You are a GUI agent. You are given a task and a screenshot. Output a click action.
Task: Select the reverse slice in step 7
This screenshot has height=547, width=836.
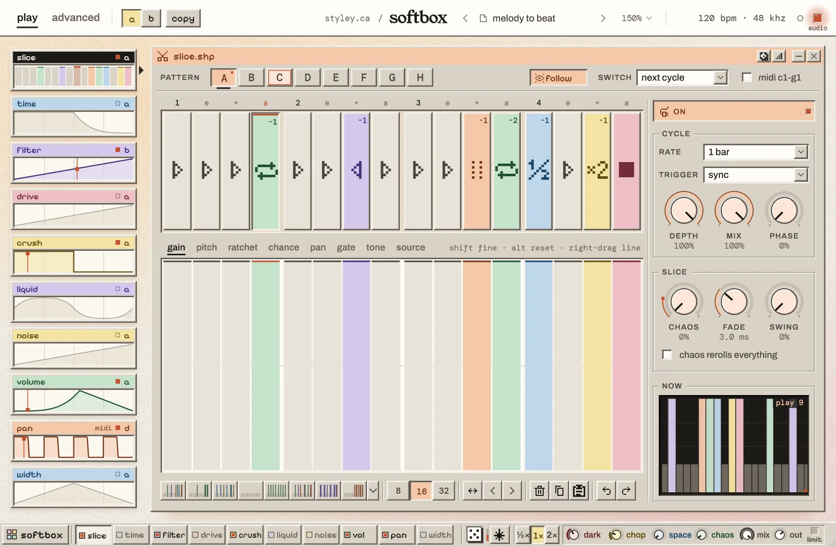tap(356, 170)
